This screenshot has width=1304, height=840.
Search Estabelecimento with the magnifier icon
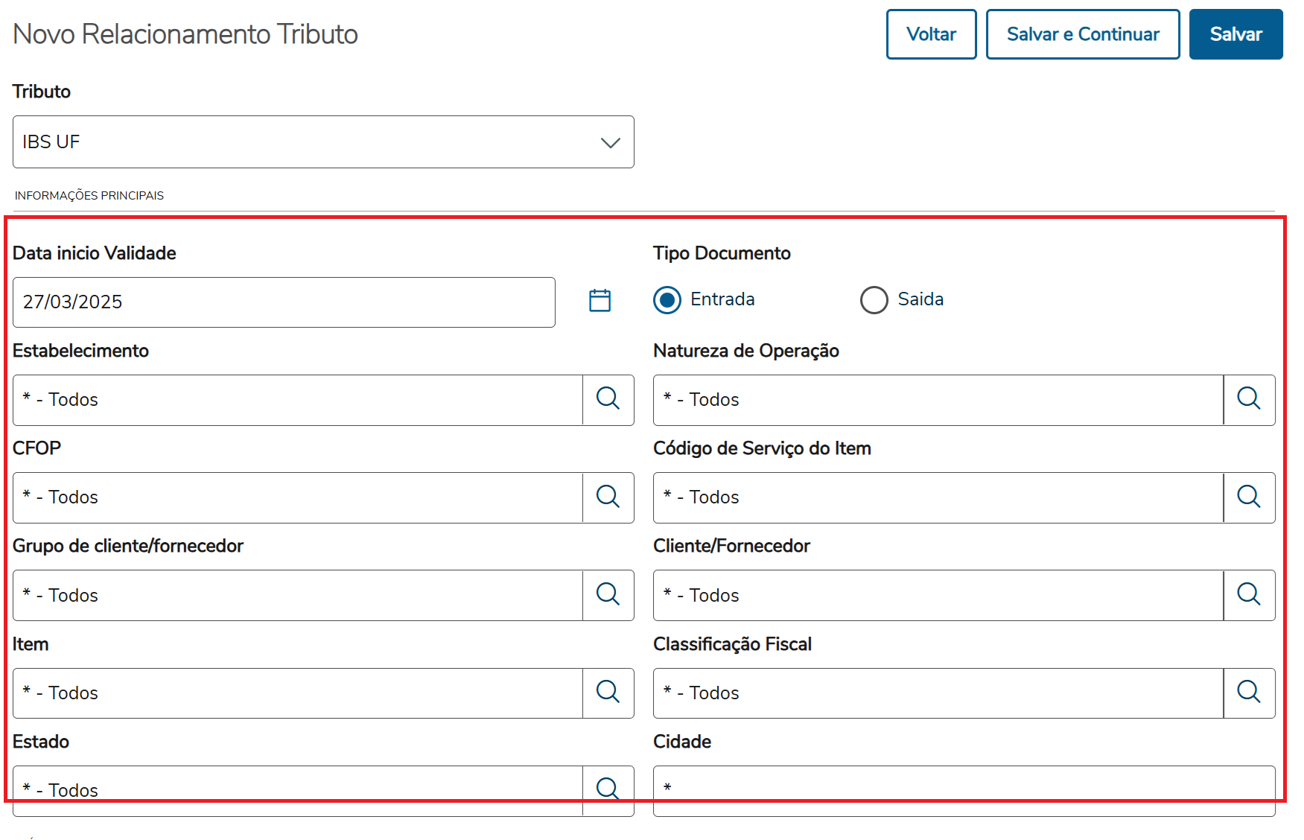pos(608,399)
